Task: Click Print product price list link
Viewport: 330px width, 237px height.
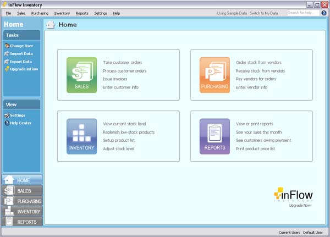Action: 256,149
